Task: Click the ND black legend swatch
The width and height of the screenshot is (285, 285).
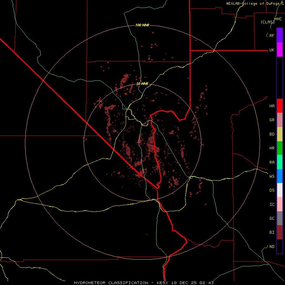Action: click(280, 246)
